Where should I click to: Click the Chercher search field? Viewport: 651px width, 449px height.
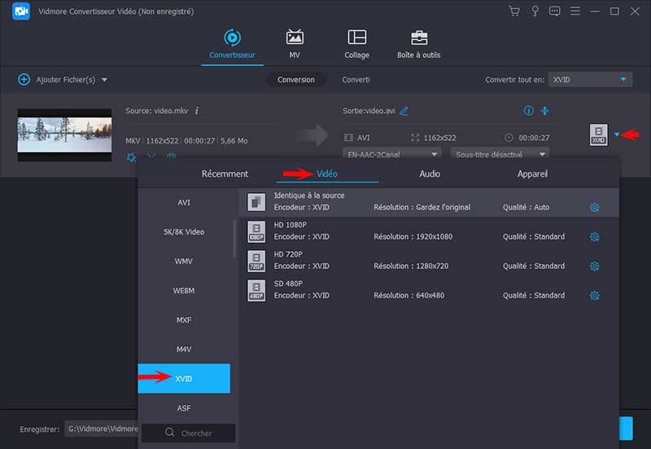click(193, 433)
